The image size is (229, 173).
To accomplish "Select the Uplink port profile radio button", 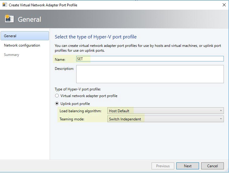I will 57,104.
